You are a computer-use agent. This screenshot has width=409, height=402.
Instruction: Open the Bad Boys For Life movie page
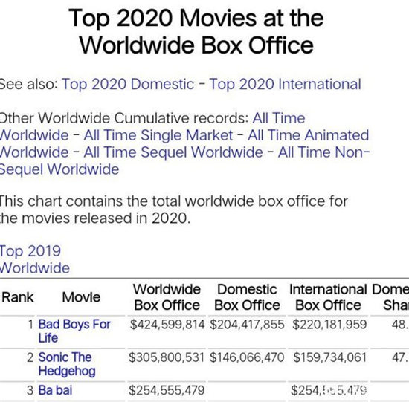point(74,331)
